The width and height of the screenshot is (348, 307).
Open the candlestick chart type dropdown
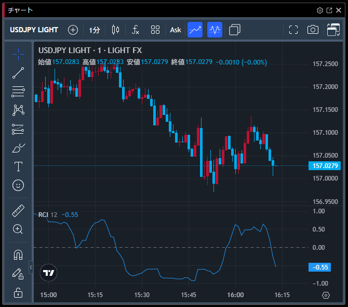(x=115, y=30)
